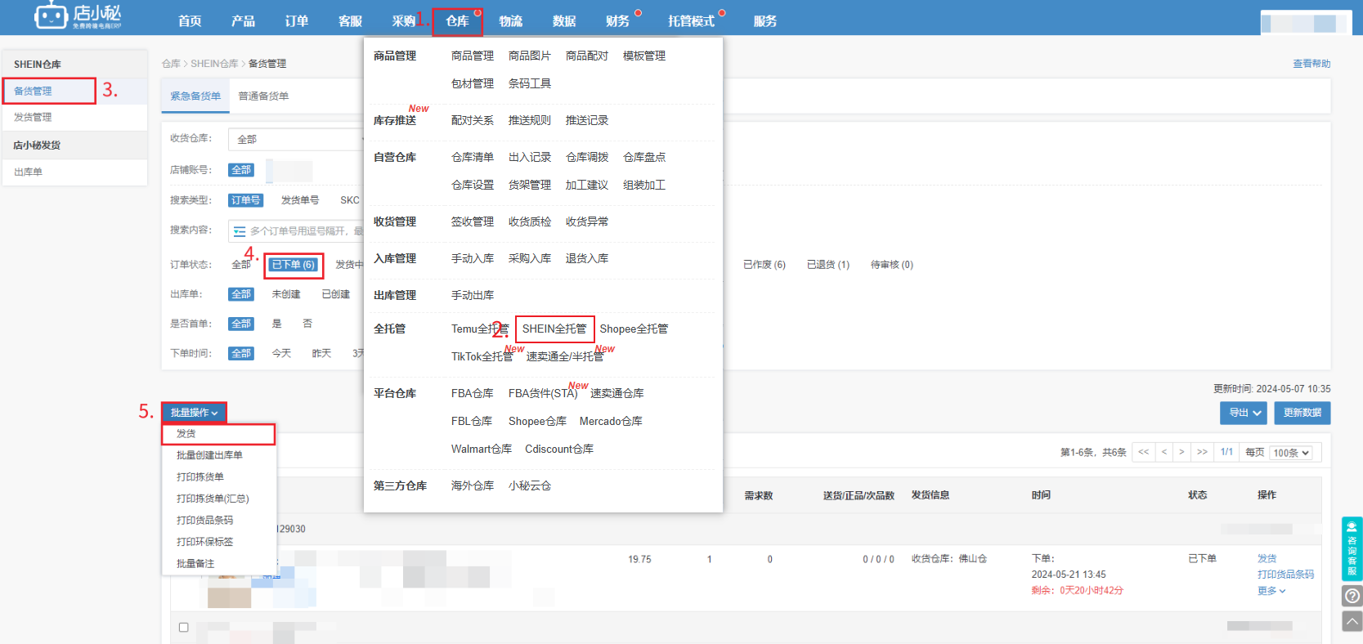
Task: Choose Shopee全托管 in the menu
Action: [634, 329]
